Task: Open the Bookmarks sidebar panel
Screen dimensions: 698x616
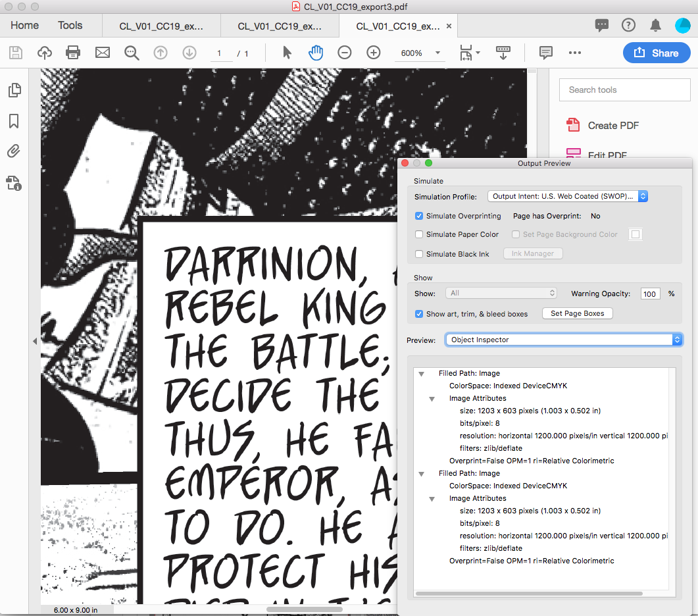Action: point(14,121)
